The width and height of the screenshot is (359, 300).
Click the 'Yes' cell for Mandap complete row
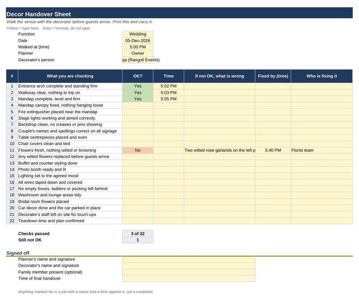tap(138, 99)
